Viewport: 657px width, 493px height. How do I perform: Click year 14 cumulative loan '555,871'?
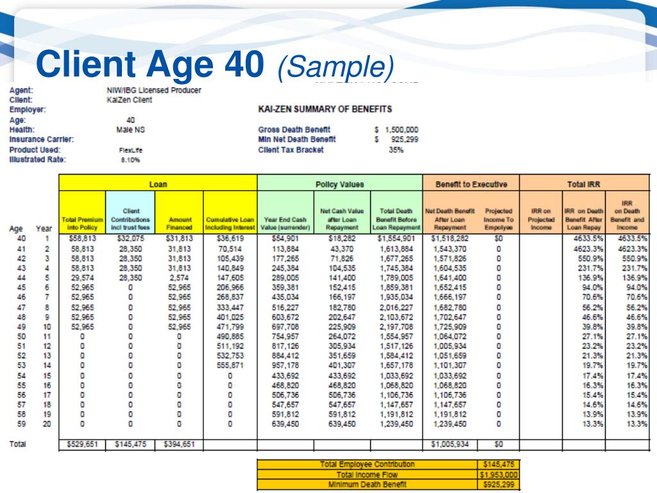[x=230, y=365]
